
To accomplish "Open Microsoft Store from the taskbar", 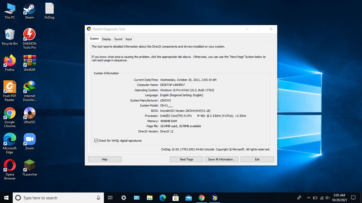I will pyautogui.click(x=175, y=197).
